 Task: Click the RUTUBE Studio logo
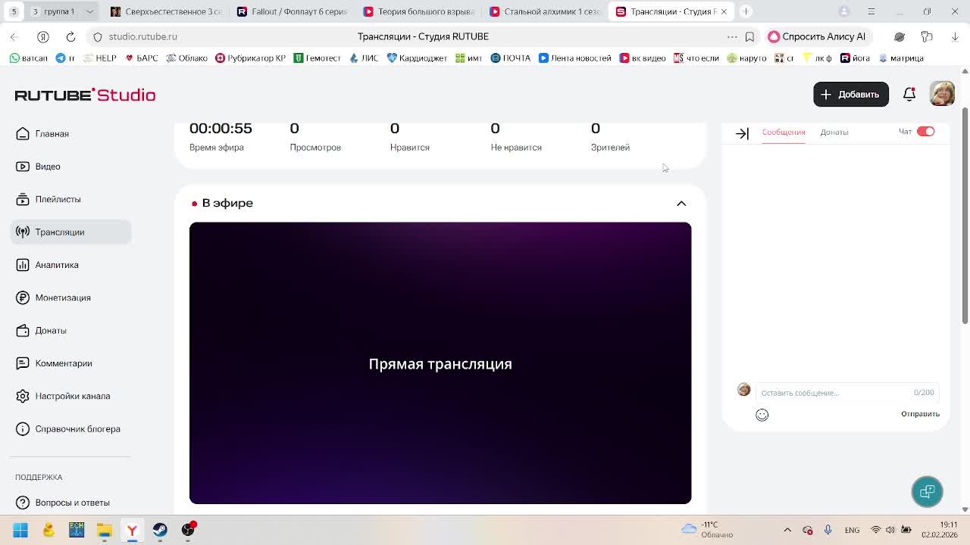85,95
